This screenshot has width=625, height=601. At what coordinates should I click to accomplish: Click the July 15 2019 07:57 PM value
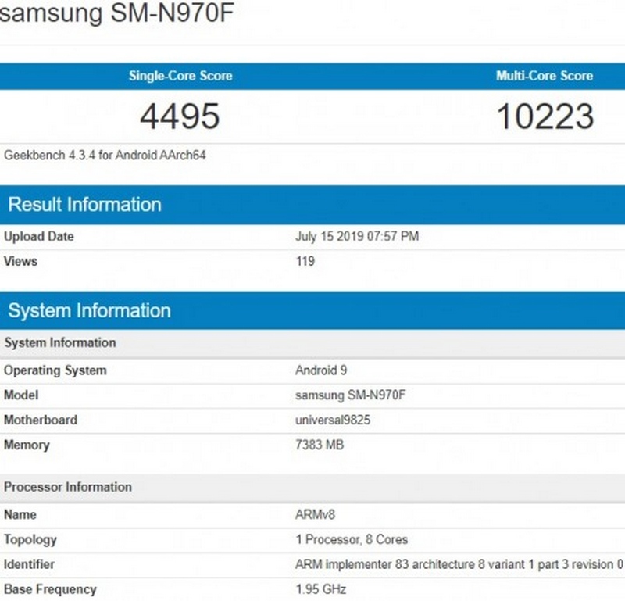click(x=357, y=236)
